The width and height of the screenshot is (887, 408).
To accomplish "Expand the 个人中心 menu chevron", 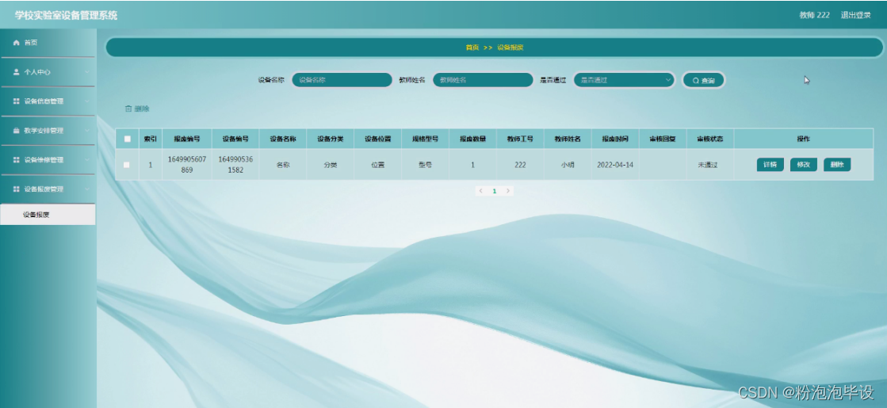I will tap(87, 72).
